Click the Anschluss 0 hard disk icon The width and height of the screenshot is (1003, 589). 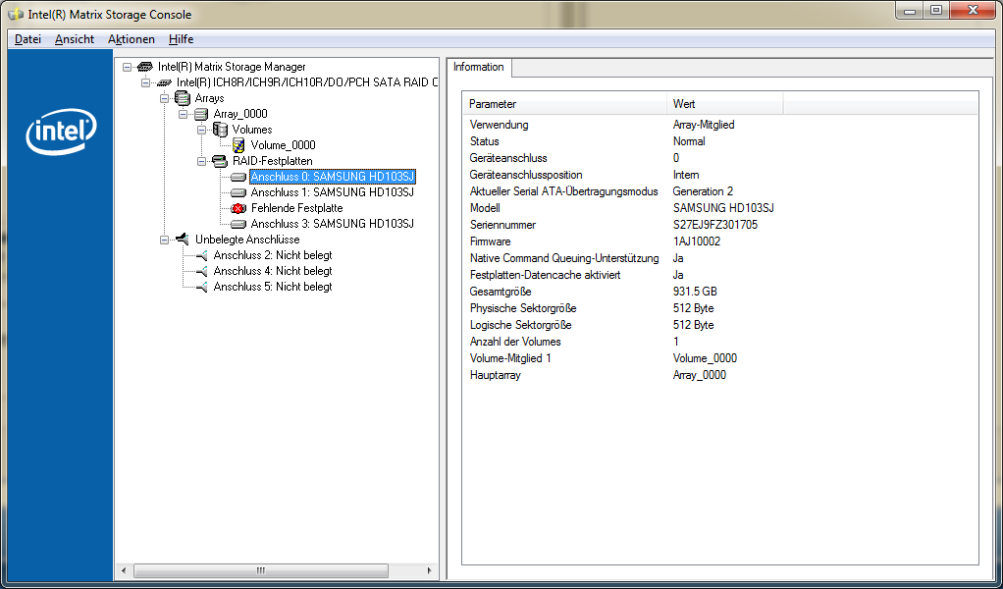[238, 177]
